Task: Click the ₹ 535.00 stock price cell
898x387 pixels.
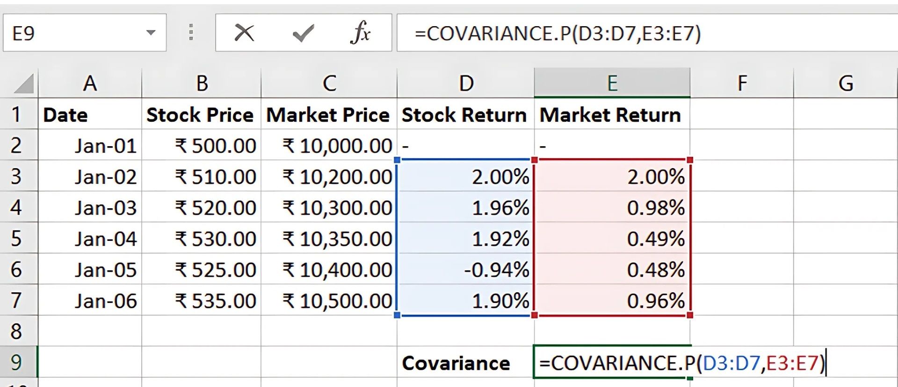Action: tap(201, 301)
